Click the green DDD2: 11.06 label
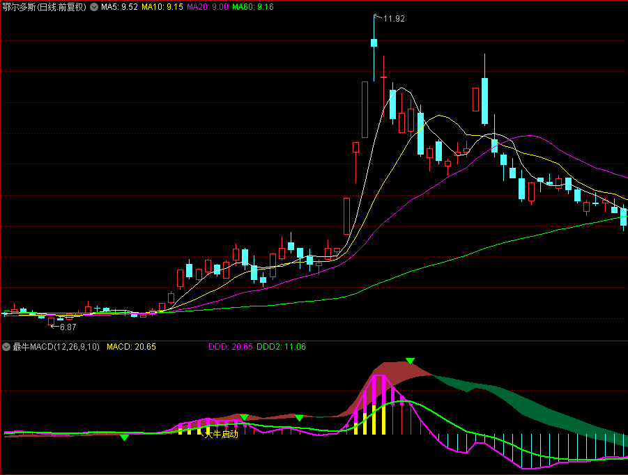The height and width of the screenshot is (475, 628). [x=282, y=346]
